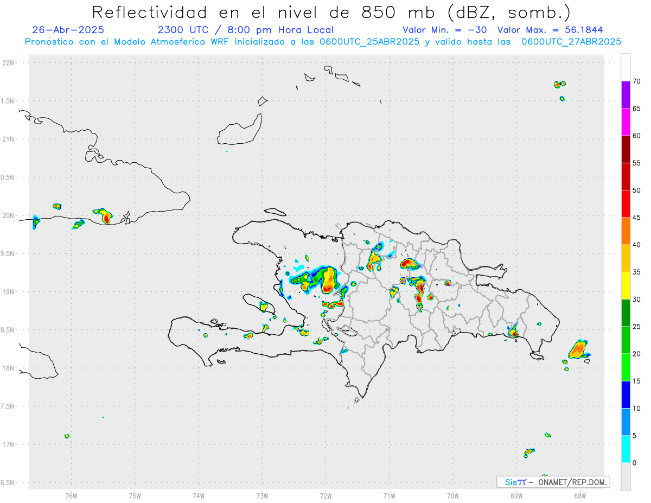Image resolution: width=651 pixels, height=503 pixels.
Task: Click the colorbar tick label '0'
Action: click(x=634, y=463)
